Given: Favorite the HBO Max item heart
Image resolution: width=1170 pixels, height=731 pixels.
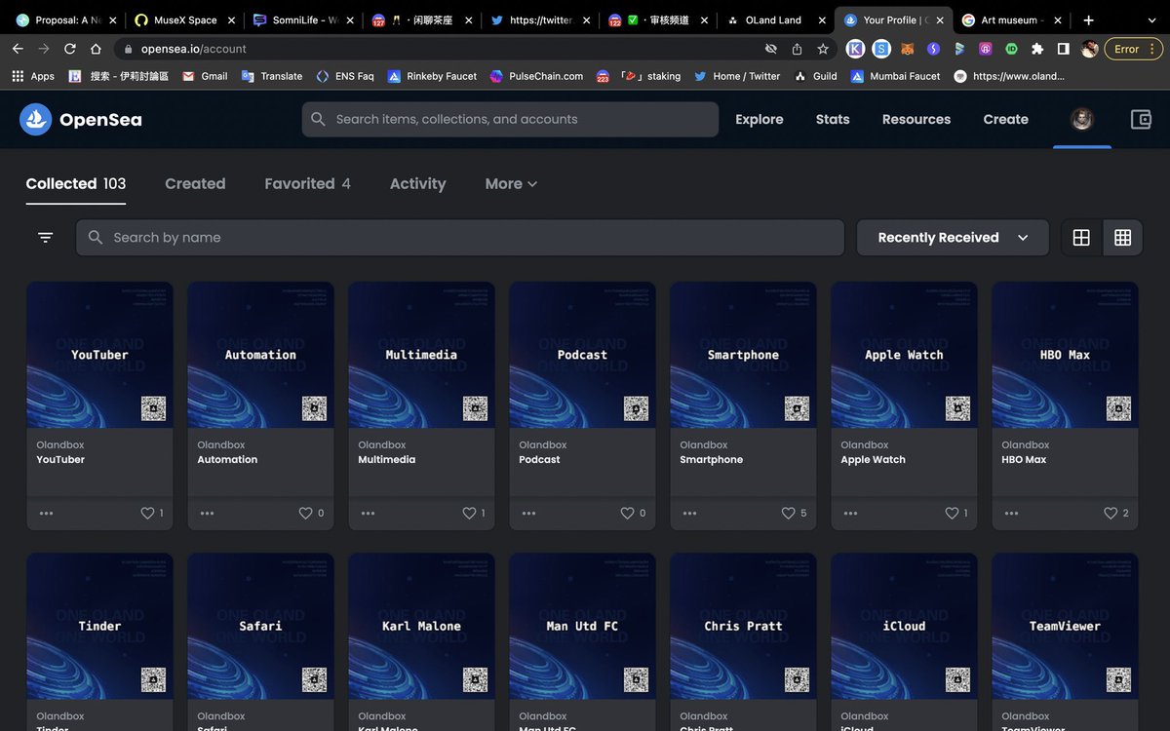Looking at the screenshot, I should click(x=1111, y=513).
